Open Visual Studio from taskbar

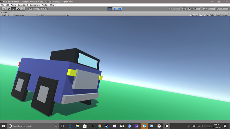click(x=114, y=126)
